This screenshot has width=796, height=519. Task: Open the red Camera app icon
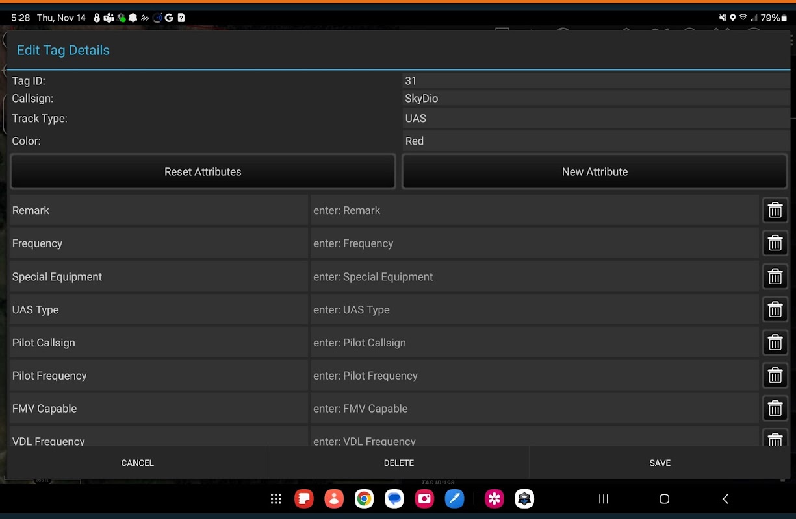(x=424, y=499)
